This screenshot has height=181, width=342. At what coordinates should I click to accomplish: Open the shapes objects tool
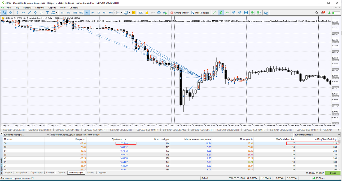53,12
